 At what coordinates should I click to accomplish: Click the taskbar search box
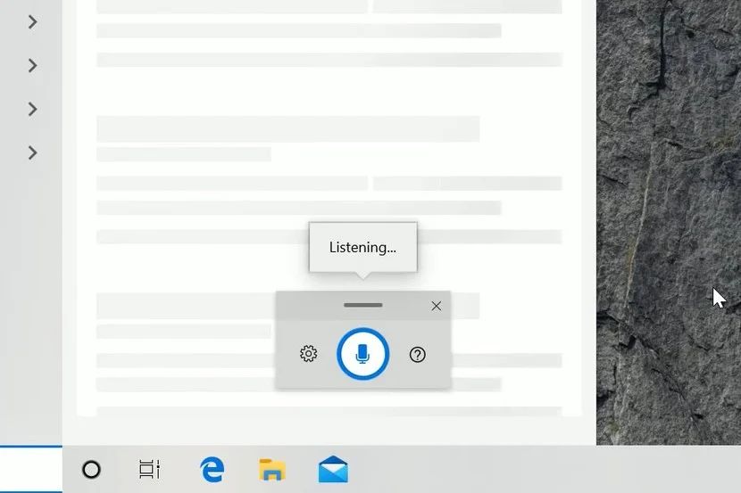pyautogui.click(x=30, y=470)
